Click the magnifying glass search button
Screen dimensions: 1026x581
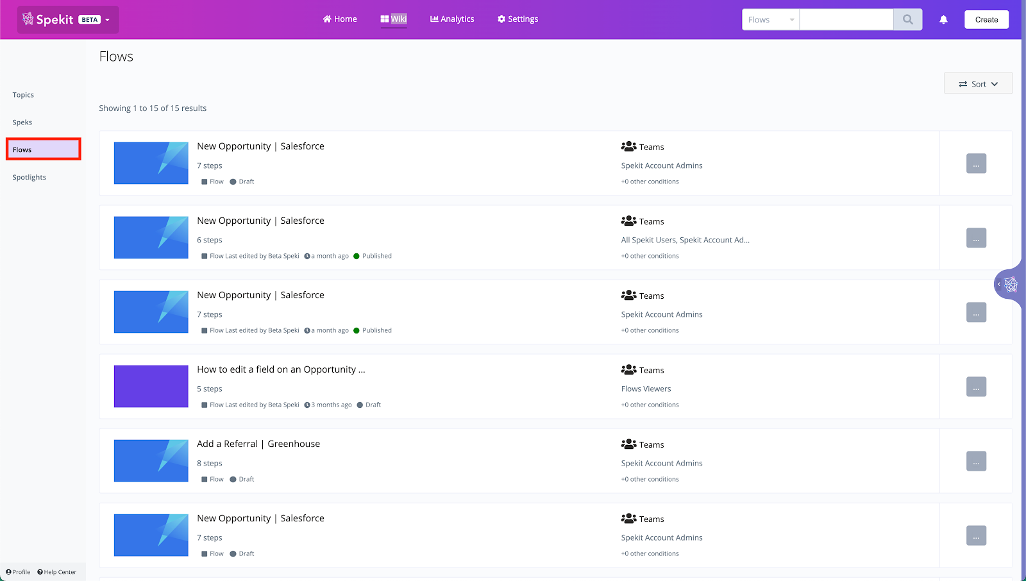click(908, 20)
